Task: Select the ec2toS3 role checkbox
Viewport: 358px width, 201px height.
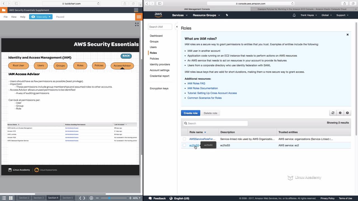Action: click(184, 145)
